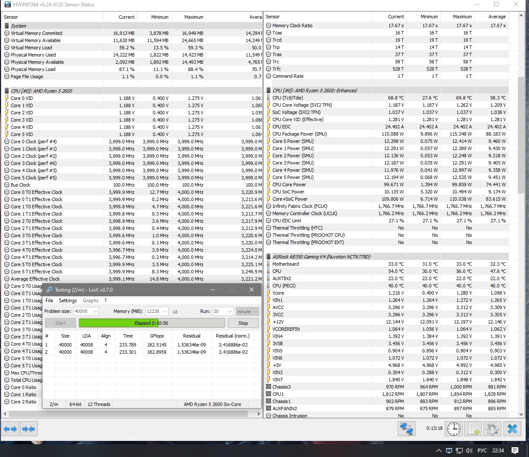Viewport: 529px width, 457px height.
Task: Select the CPU EDC Limit row
Action: click(x=387, y=221)
